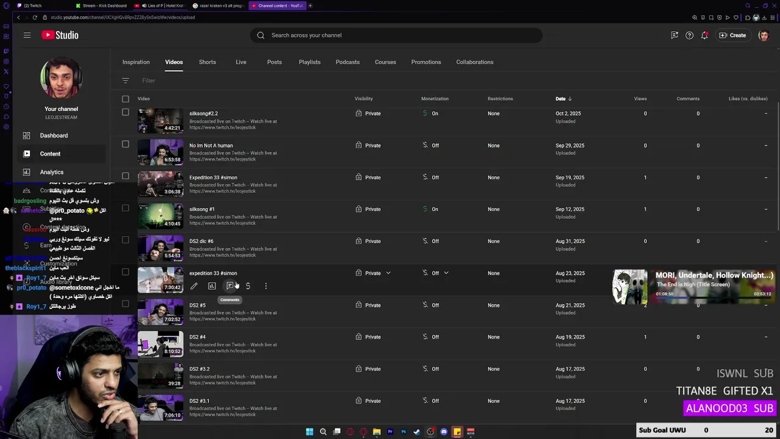Open the hamburger menu beside YouTube Studio logo
This screenshot has width=780, height=439.
click(27, 35)
